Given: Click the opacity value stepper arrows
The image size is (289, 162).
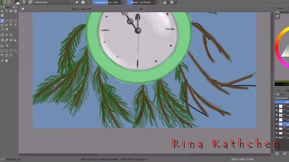Looking at the screenshot, I should (x=122, y=2).
